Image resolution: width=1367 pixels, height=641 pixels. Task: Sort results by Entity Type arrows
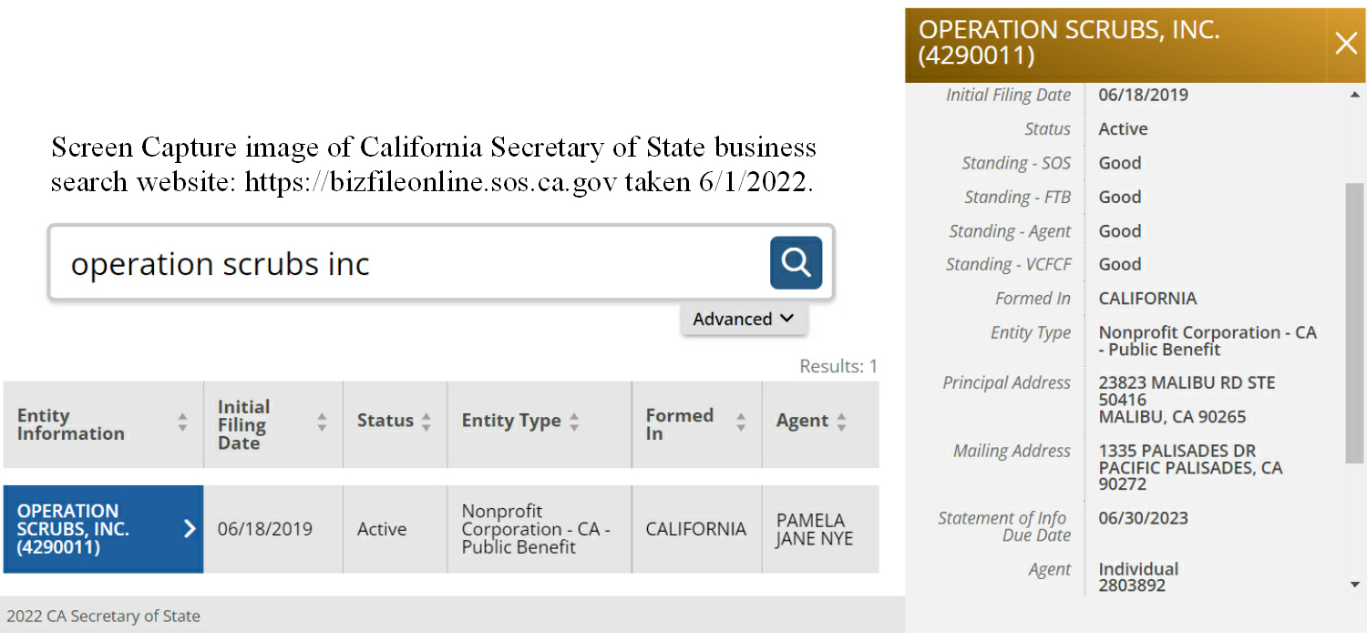pos(573,422)
